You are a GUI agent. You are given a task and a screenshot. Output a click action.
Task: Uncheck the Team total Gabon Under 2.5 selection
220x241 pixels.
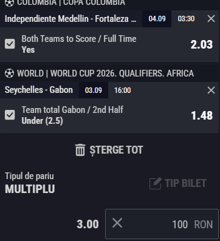click(10, 115)
